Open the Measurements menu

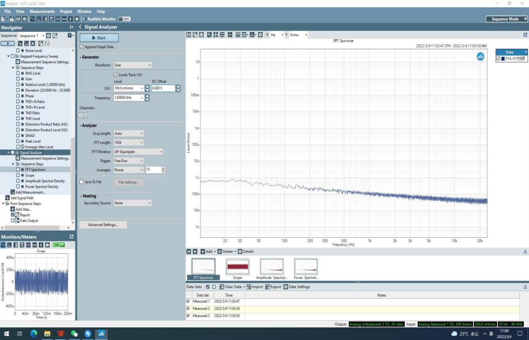pos(42,11)
